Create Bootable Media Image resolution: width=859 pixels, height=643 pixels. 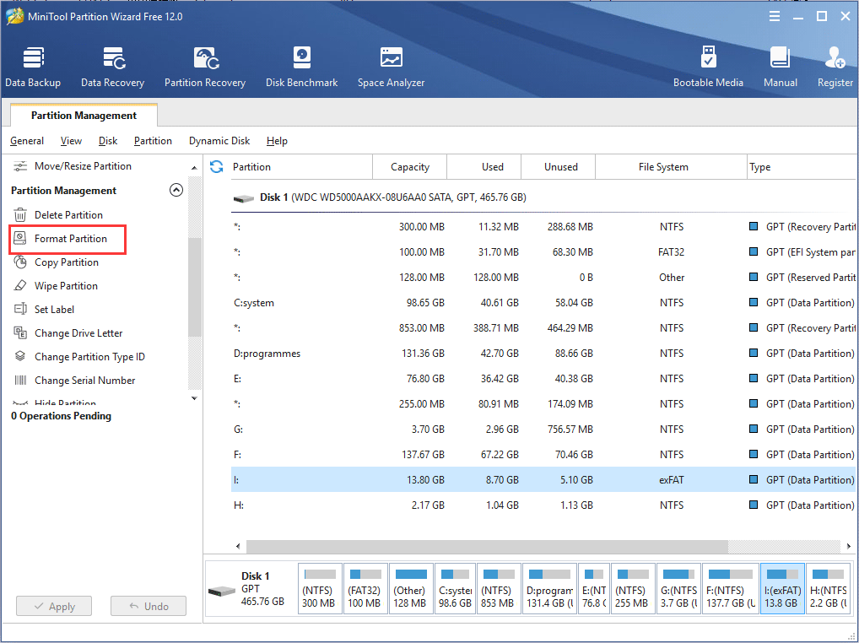click(x=708, y=67)
